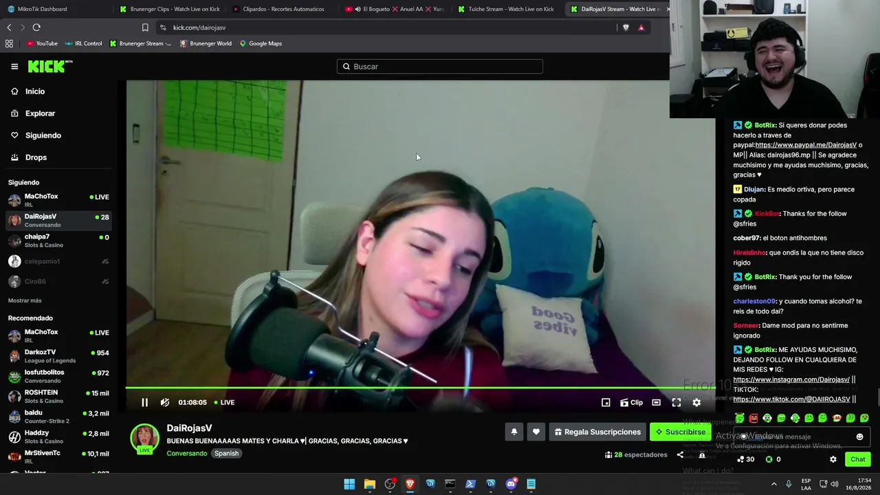Screen dimensions: 880x495
Task: Switch to El Bogueto YouTube tab
Action: point(396,9)
